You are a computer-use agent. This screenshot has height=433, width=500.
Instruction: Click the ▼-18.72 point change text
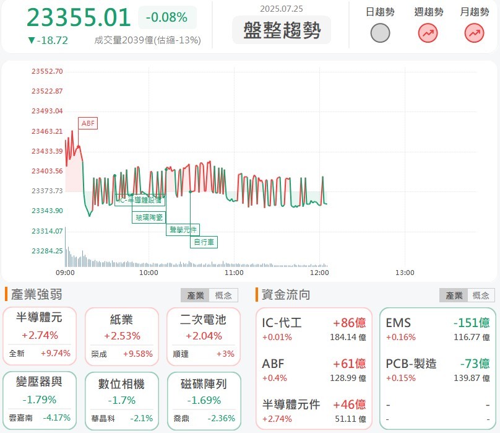click(x=48, y=40)
